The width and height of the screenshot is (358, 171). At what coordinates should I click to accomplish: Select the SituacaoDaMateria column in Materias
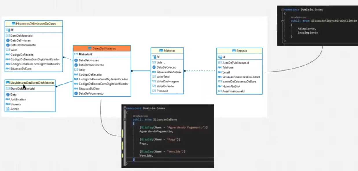pyautogui.click(x=167, y=72)
